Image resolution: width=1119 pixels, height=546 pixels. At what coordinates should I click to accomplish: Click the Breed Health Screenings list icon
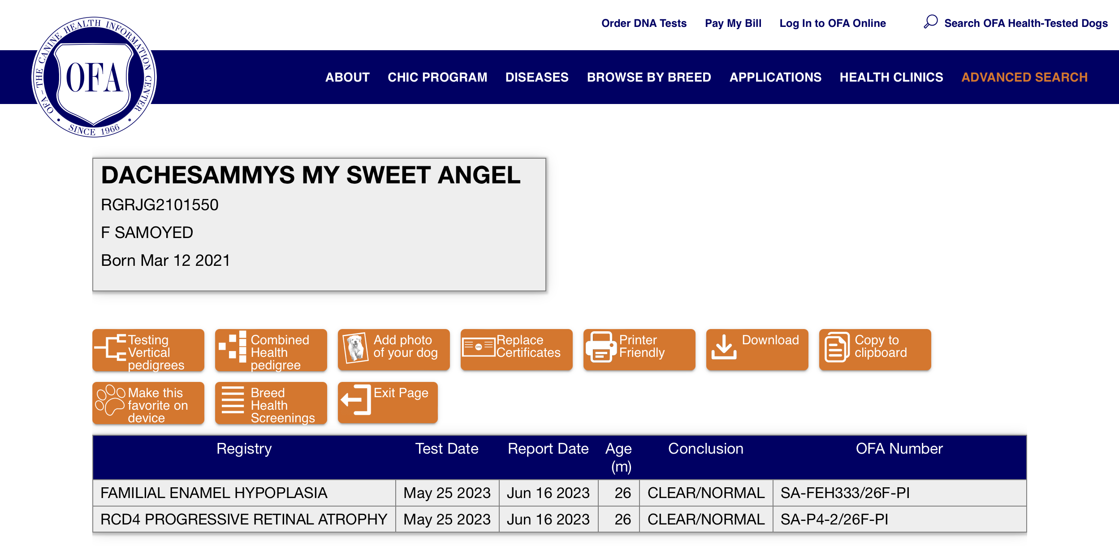click(233, 400)
